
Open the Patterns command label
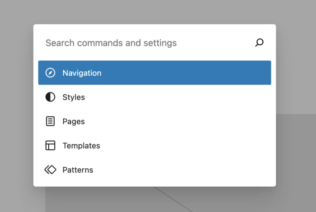tap(78, 170)
